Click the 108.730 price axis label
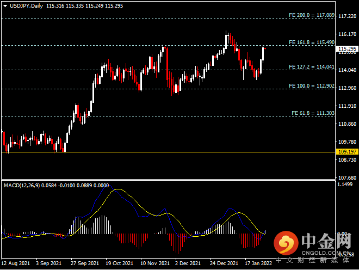The image size is (359, 270). [x=348, y=160]
